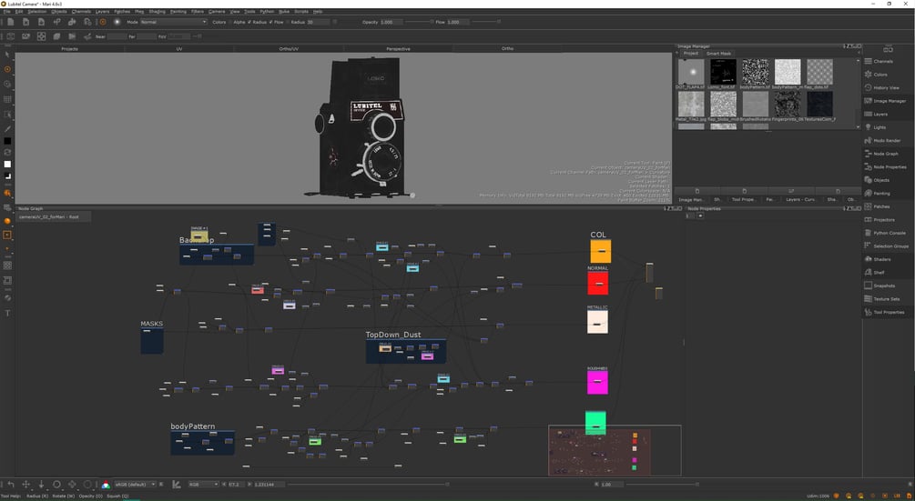This screenshot has height=501, width=915.
Task: Click the New project icon in toolbar
Action: click(11, 22)
